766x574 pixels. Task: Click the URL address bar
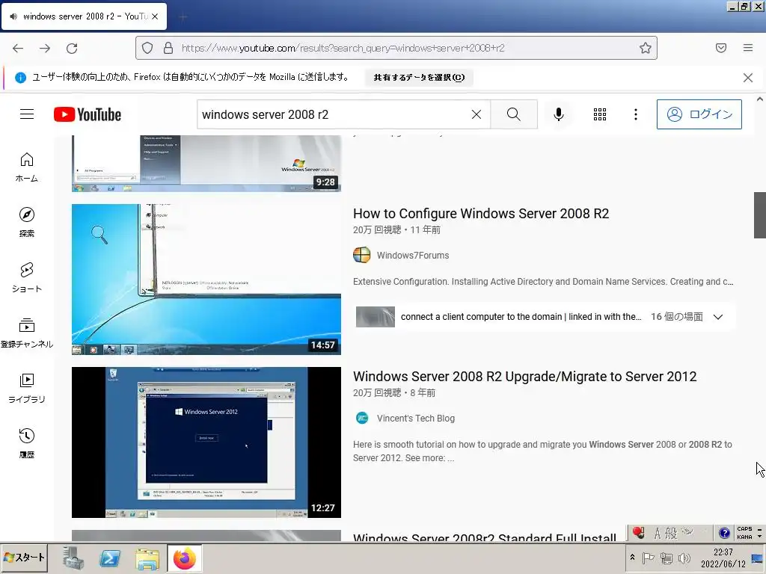(x=396, y=48)
